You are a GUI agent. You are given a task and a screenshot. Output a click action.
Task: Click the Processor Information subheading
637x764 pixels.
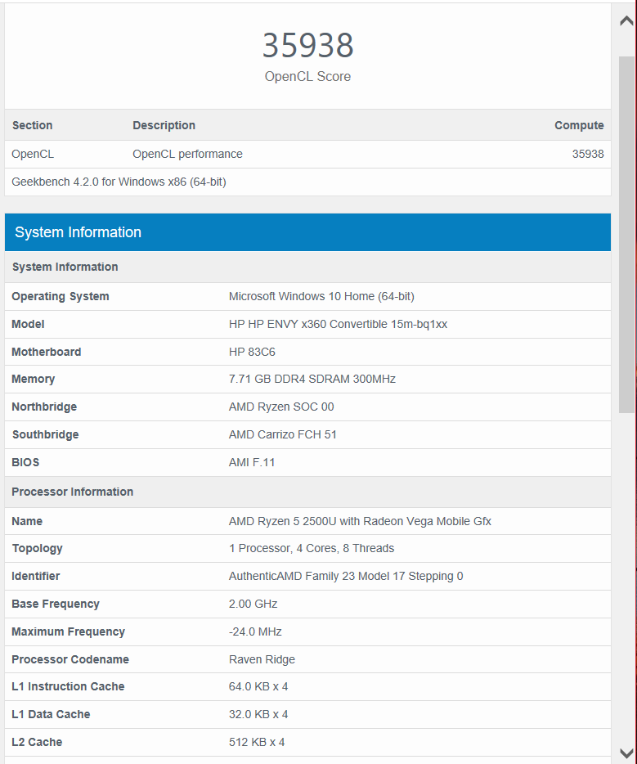coord(73,492)
